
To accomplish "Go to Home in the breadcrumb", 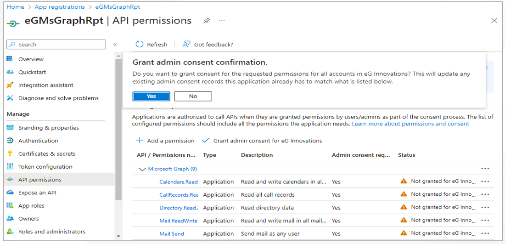I will click(16, 7).
